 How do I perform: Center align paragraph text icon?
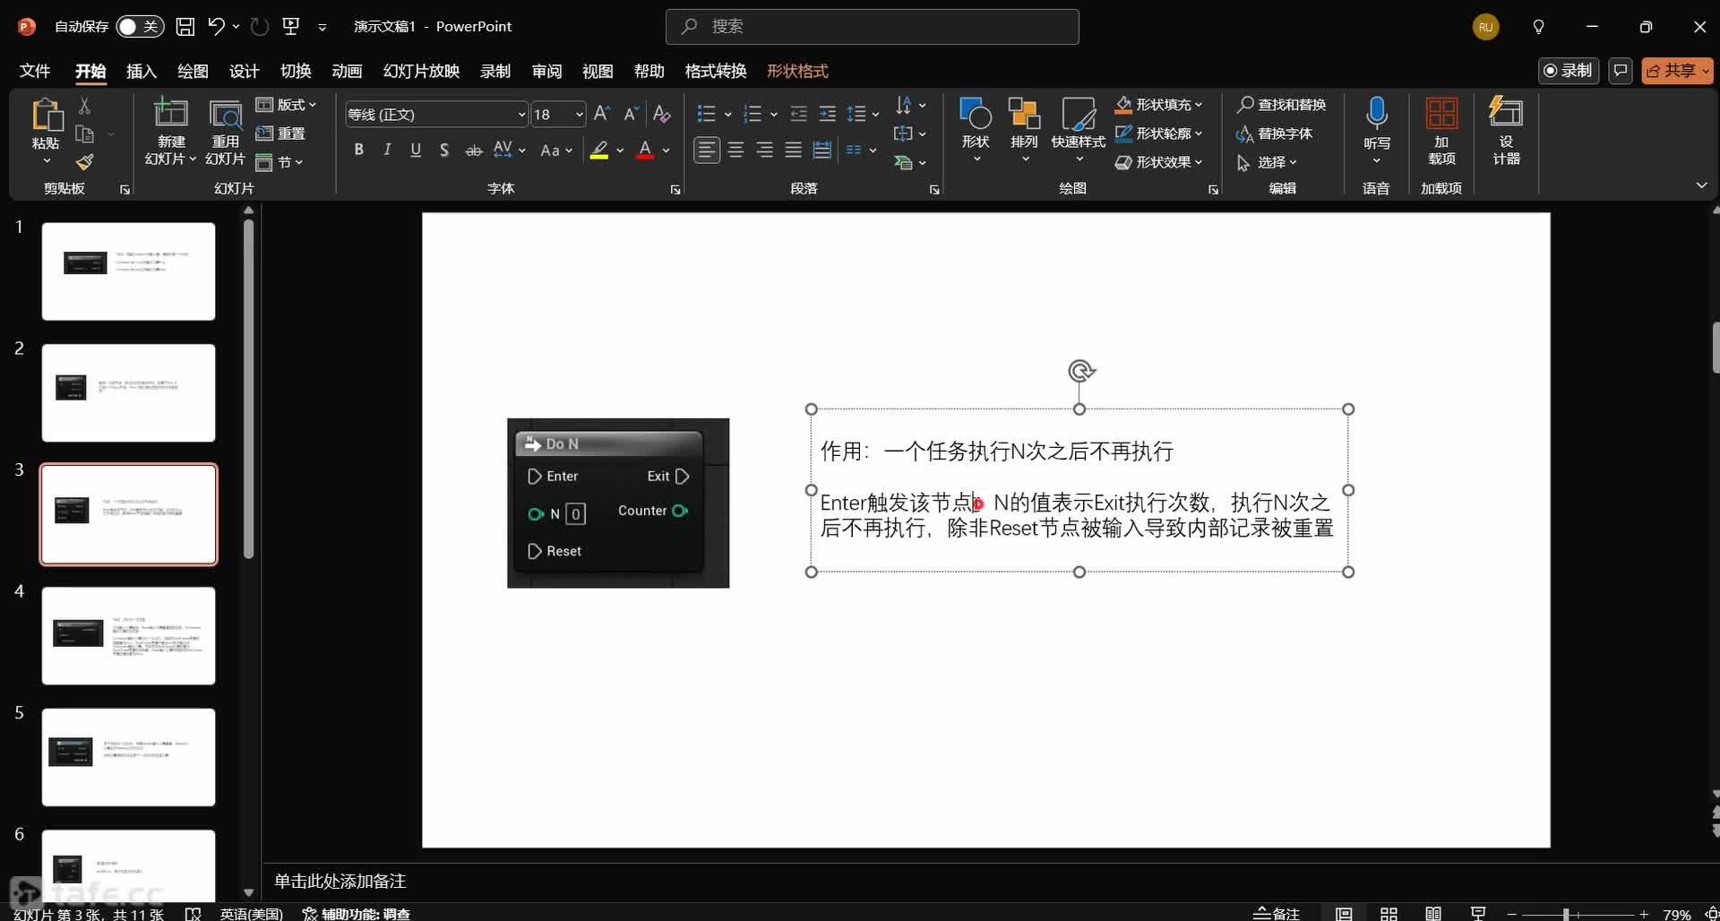[x=735, y=150]
